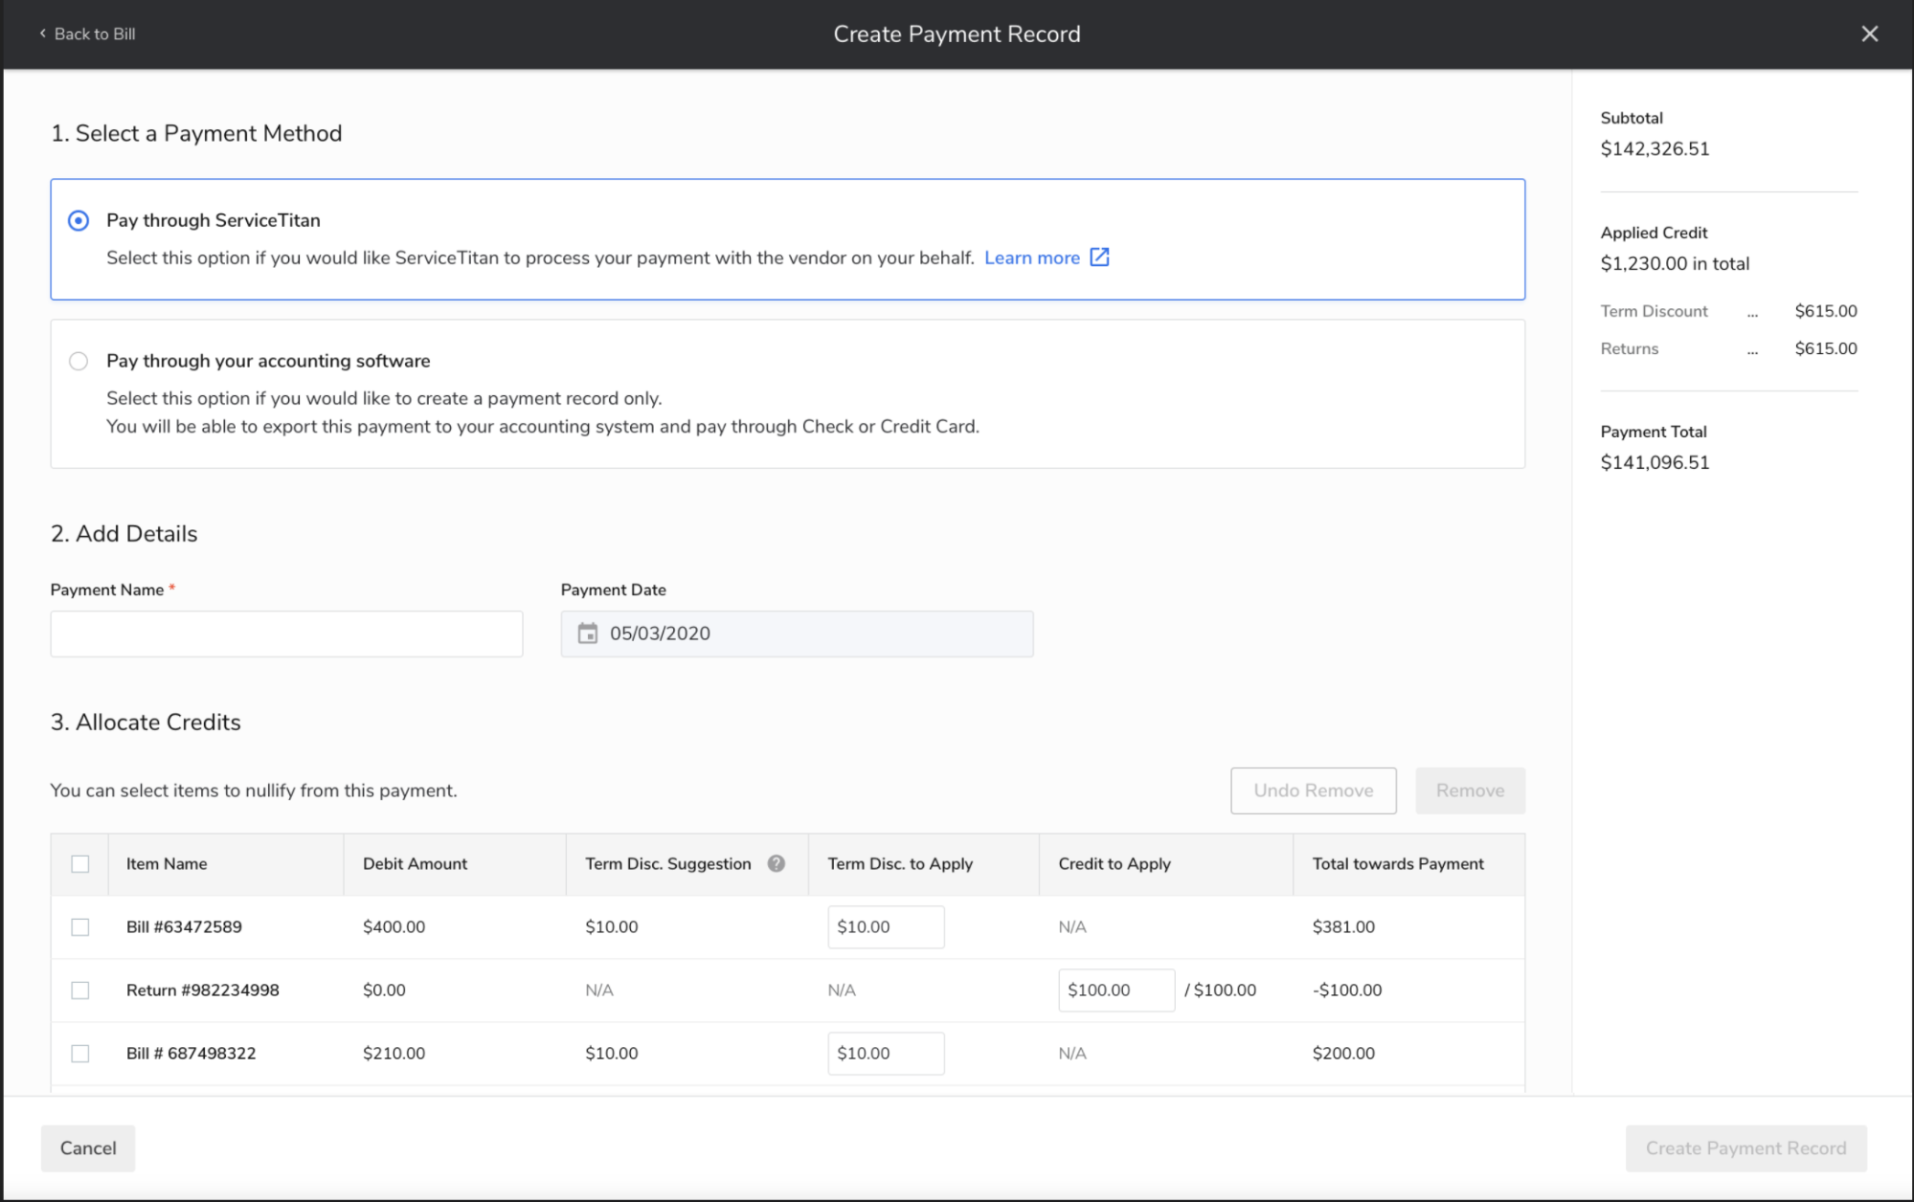Select the Pay through ServiceTitan radio button
1914x1202 pixels.
tap(79, 220)
